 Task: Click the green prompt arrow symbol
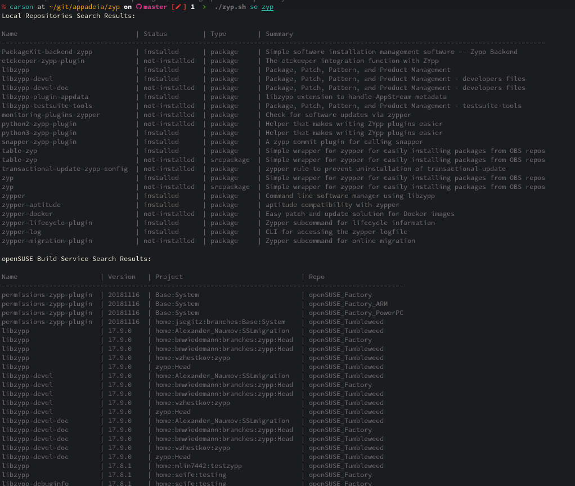[204, 7]
